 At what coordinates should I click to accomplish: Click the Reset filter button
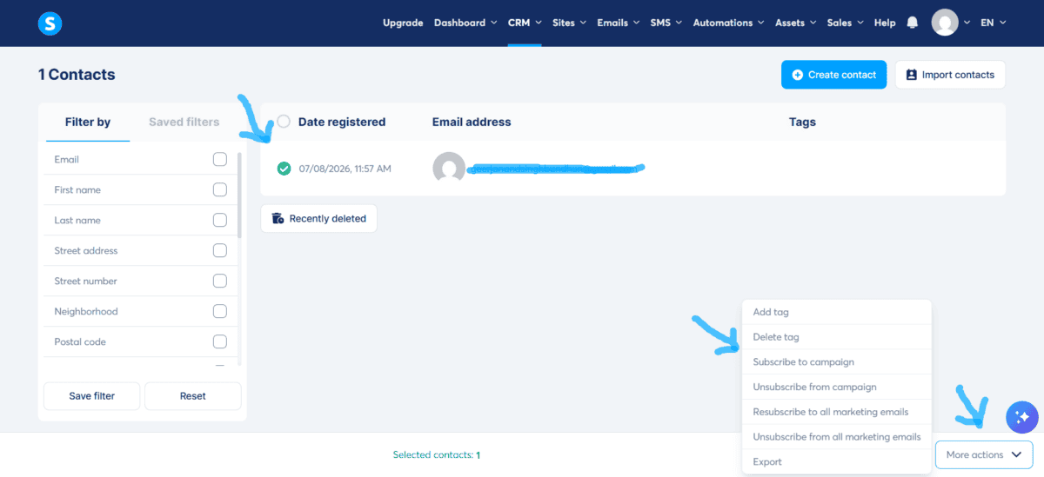point(192,395)
